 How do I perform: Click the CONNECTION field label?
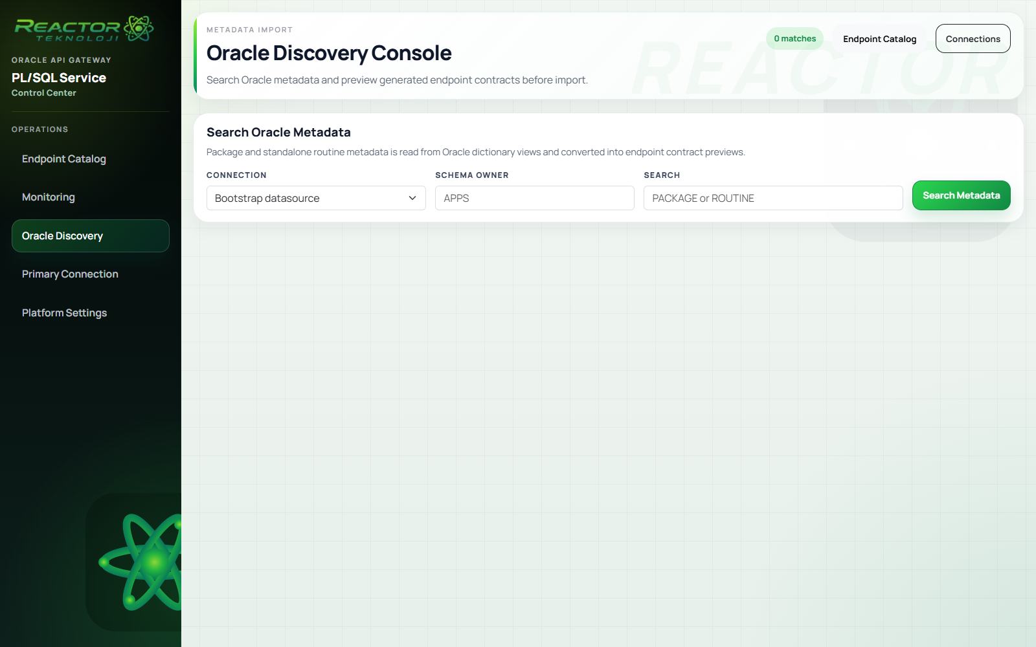[236, 175]
